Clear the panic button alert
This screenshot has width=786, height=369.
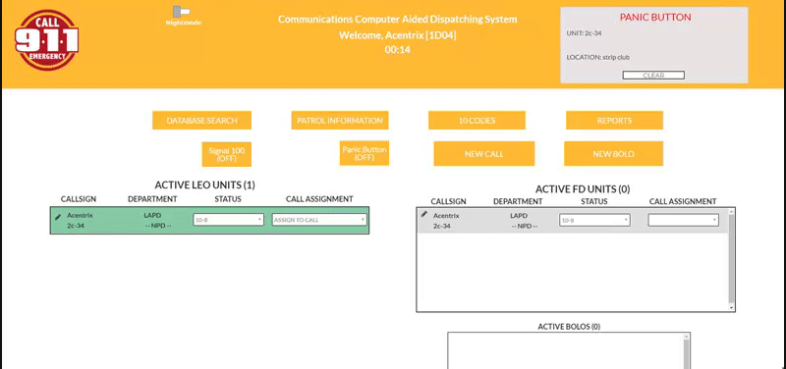pos(653,76)
